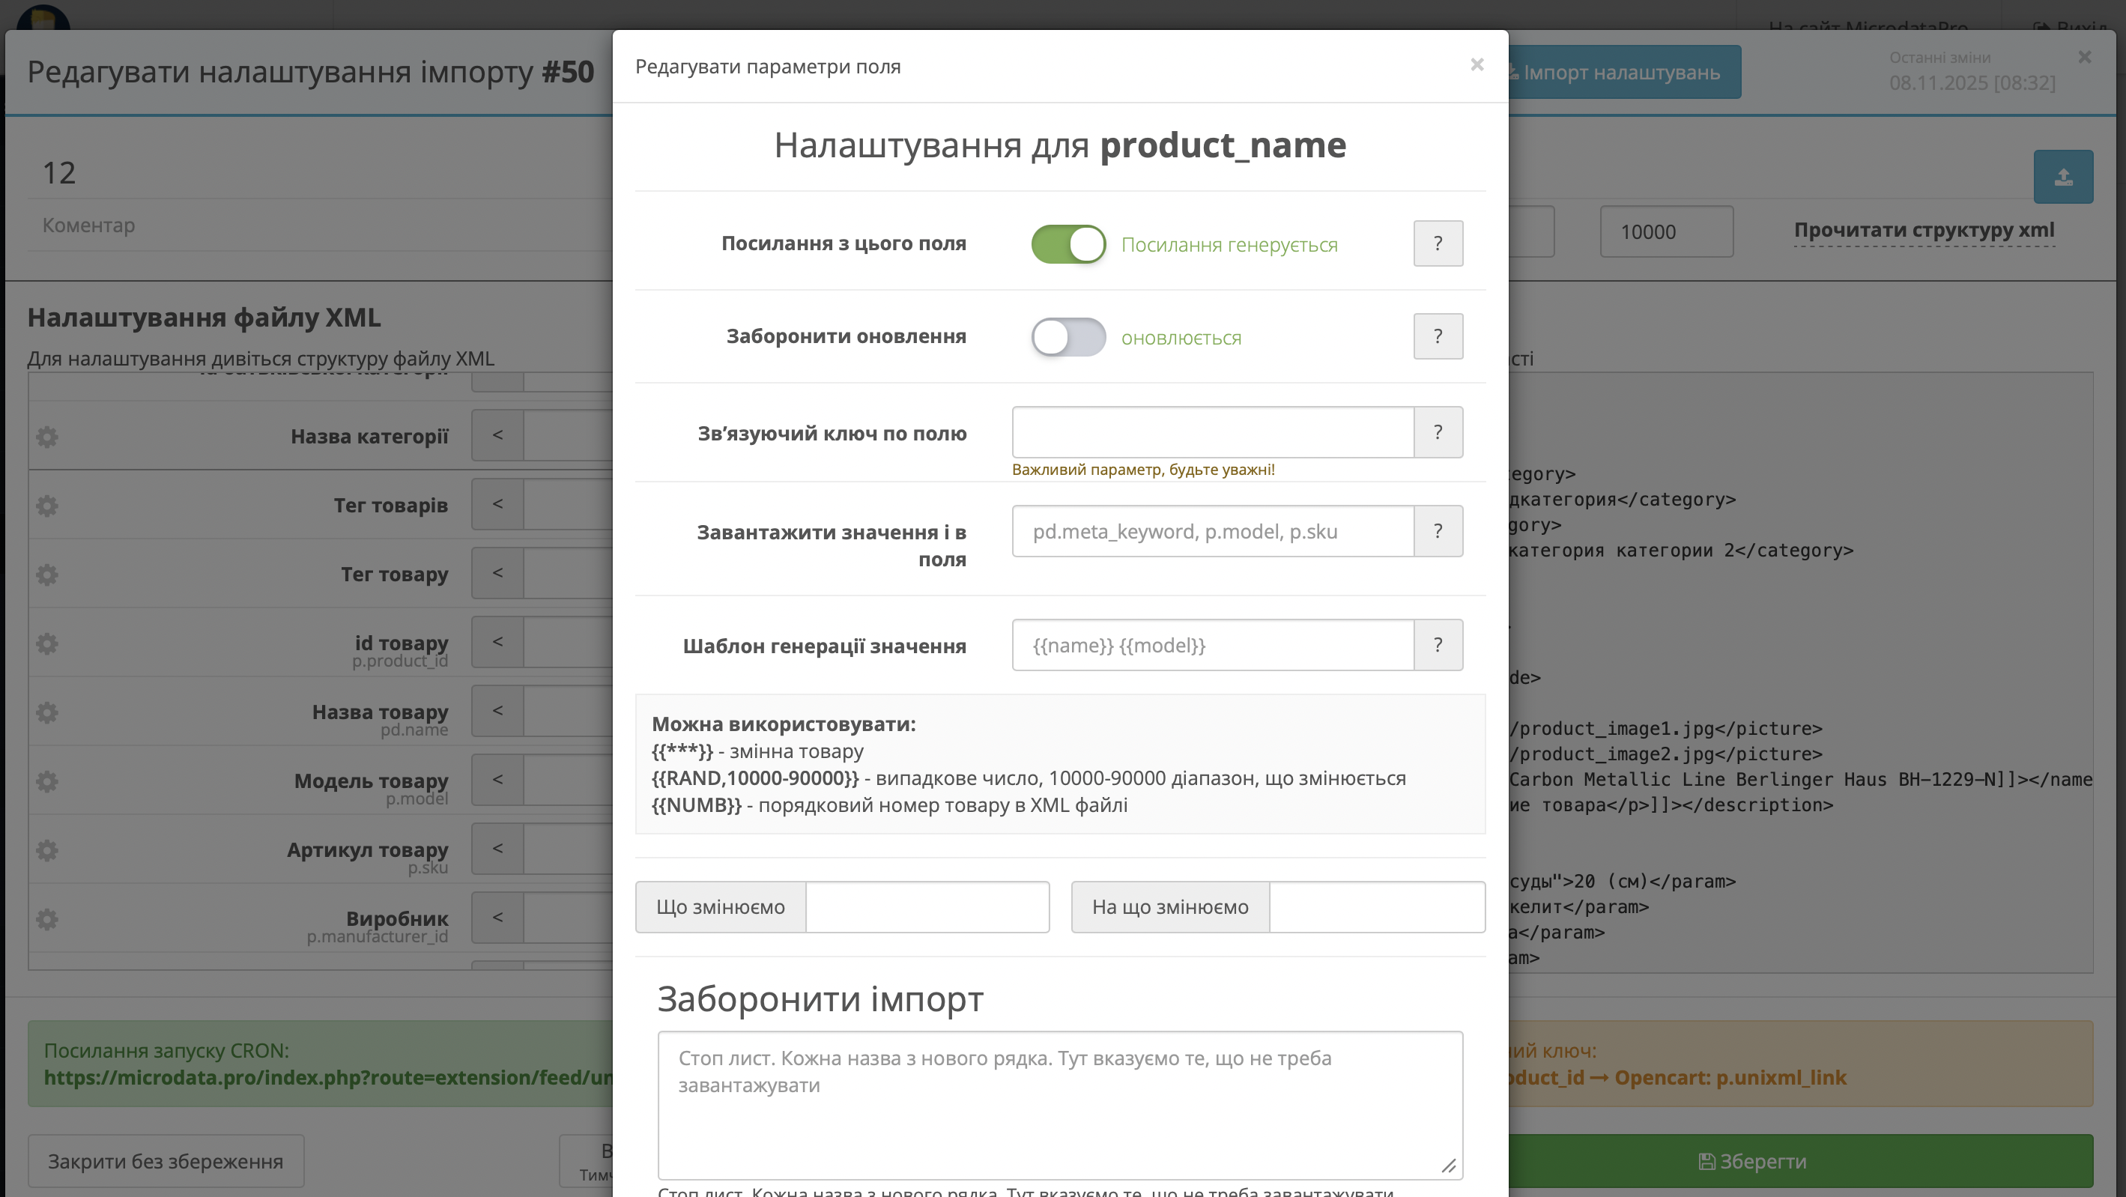Click the Шаблон генерації значення input field
The width and height of the screenshot is (2126, 1197).
[x=1212, y=645]
